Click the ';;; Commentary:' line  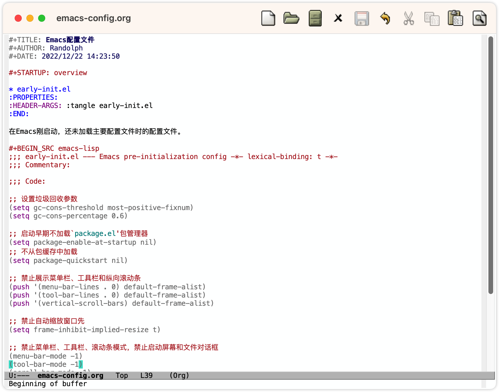[x=40, y=165]
